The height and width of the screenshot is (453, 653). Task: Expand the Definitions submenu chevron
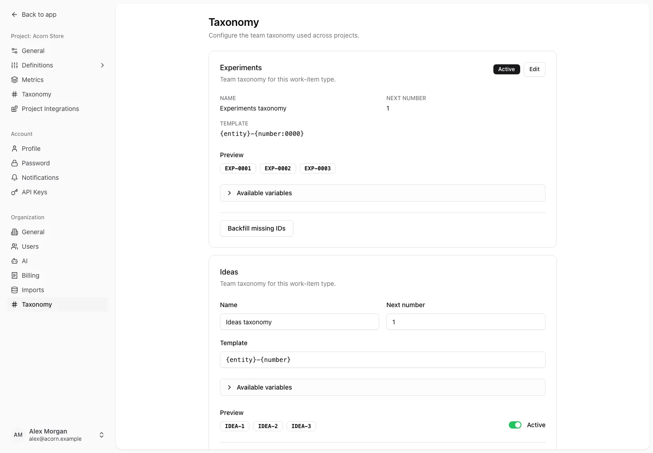[x=102, y=65]
